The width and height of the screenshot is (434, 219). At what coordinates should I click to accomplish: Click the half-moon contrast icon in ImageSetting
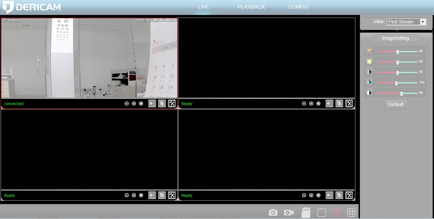(369, 72)
